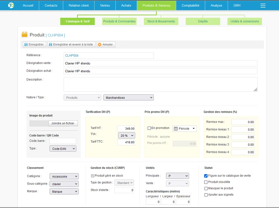The image size is (279, 208).
Task: Open the hamburger menu icon
Action: (x=263, y=5)
